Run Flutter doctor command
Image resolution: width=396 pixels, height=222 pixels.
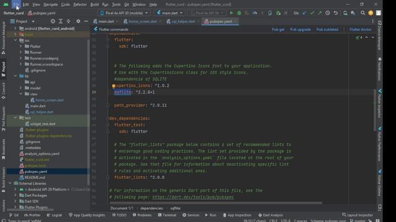360,30
